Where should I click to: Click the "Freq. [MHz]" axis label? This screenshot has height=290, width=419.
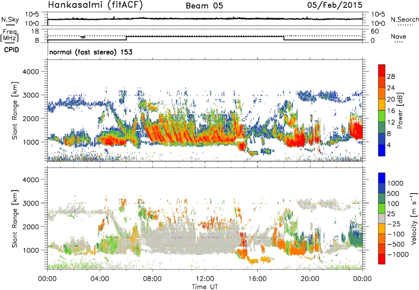point(10,36)
